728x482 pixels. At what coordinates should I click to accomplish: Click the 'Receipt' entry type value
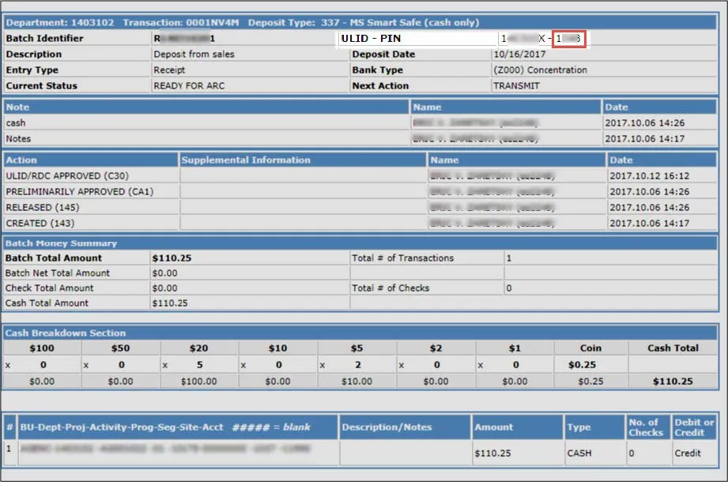click(169, 70)
